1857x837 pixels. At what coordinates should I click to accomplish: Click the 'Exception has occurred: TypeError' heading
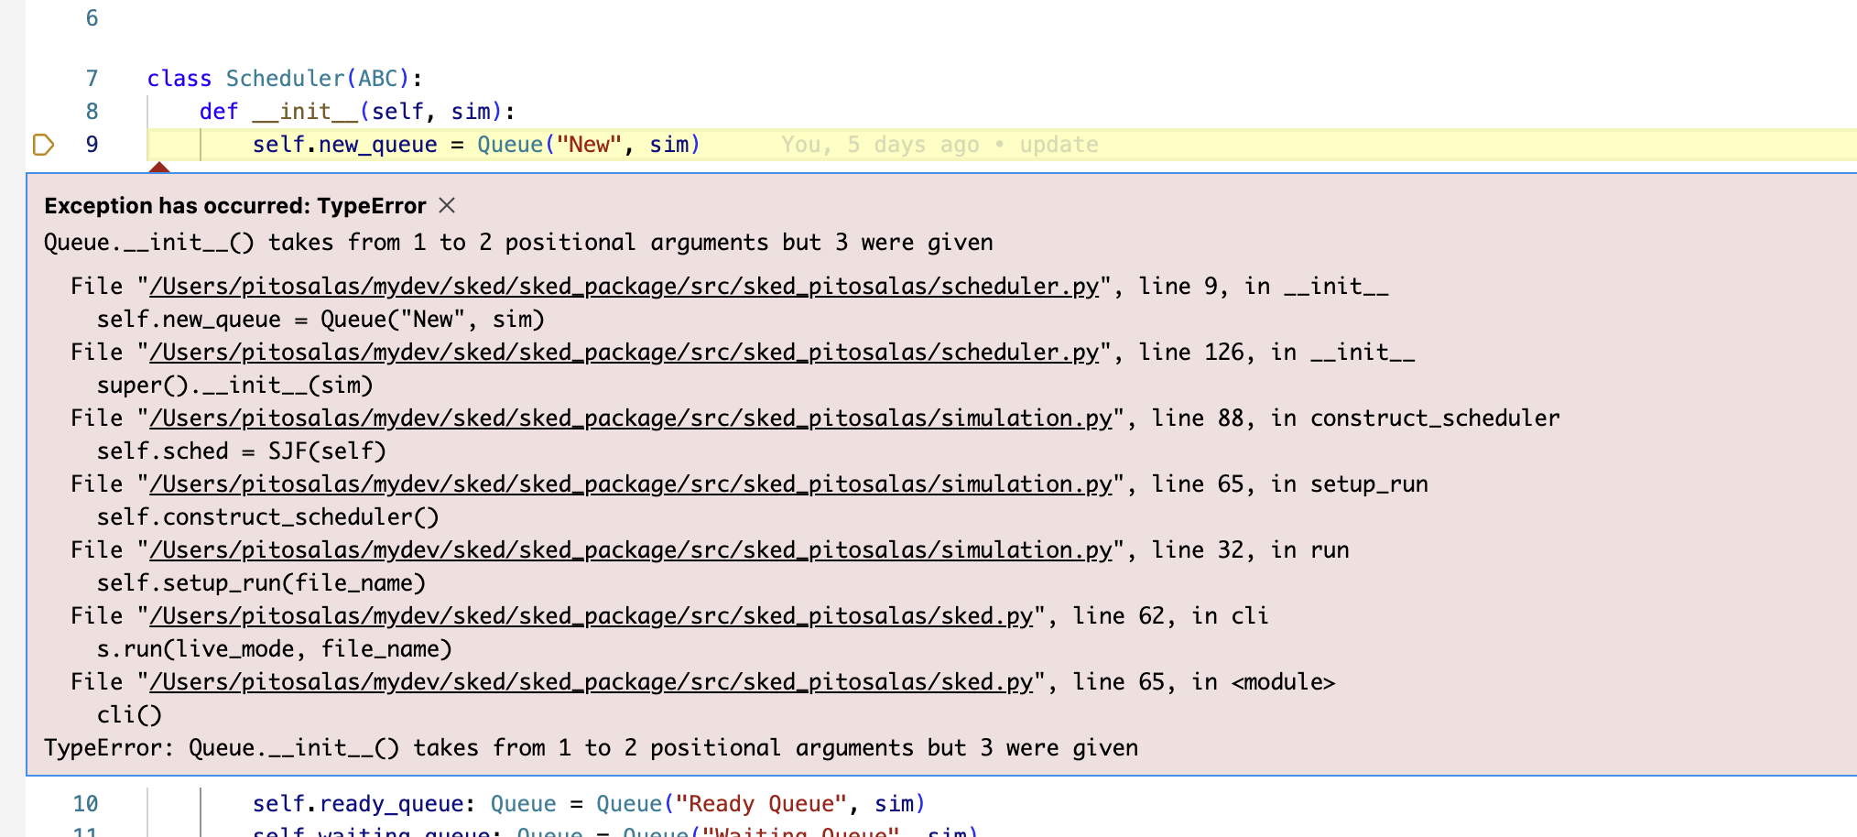235,206
